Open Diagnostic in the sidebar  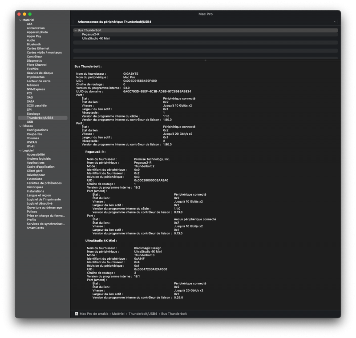[34, 61]
